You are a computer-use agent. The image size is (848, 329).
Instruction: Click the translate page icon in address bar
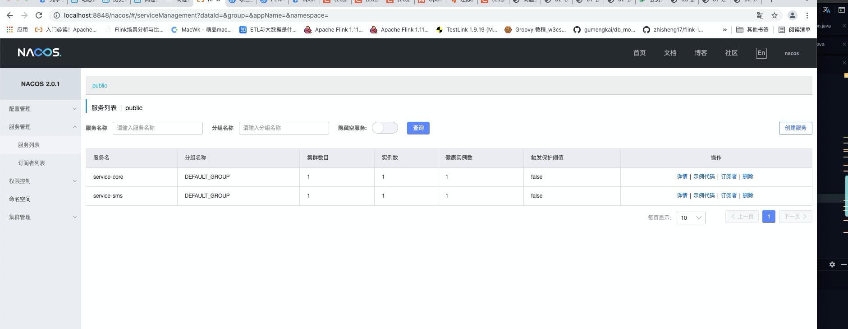click(x=760, y=15)
